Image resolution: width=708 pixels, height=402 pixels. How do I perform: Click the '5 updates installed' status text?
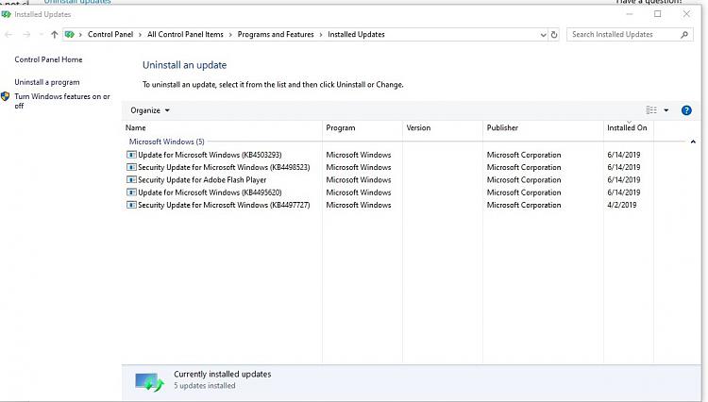(205, 386)
